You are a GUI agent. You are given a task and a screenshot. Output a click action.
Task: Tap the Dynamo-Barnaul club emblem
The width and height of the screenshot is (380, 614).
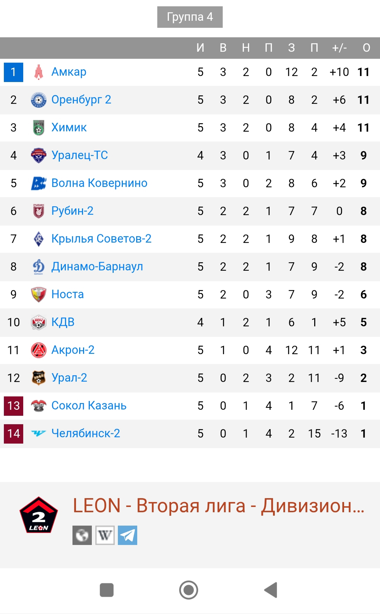(x=39, y=267)
